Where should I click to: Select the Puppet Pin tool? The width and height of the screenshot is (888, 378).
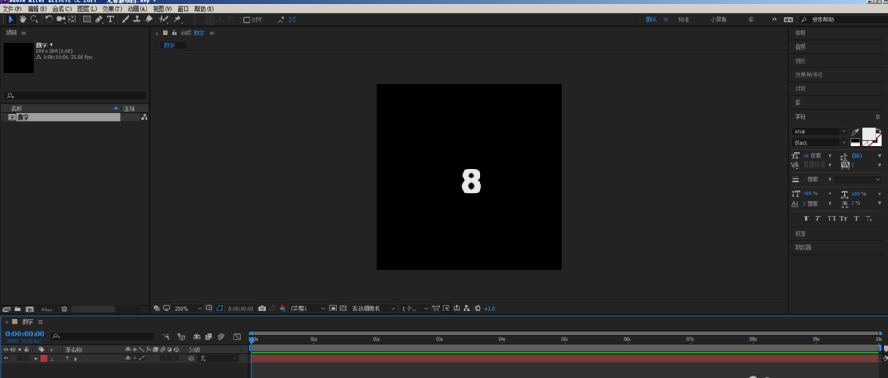(178, 20)
